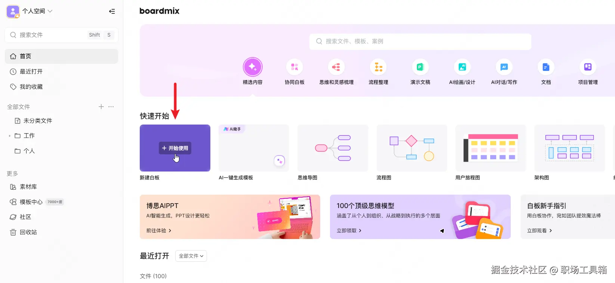The image size is (615, 283).
Task: Open the AI一键生成模板 thumbnail
Action: (254, 148)
